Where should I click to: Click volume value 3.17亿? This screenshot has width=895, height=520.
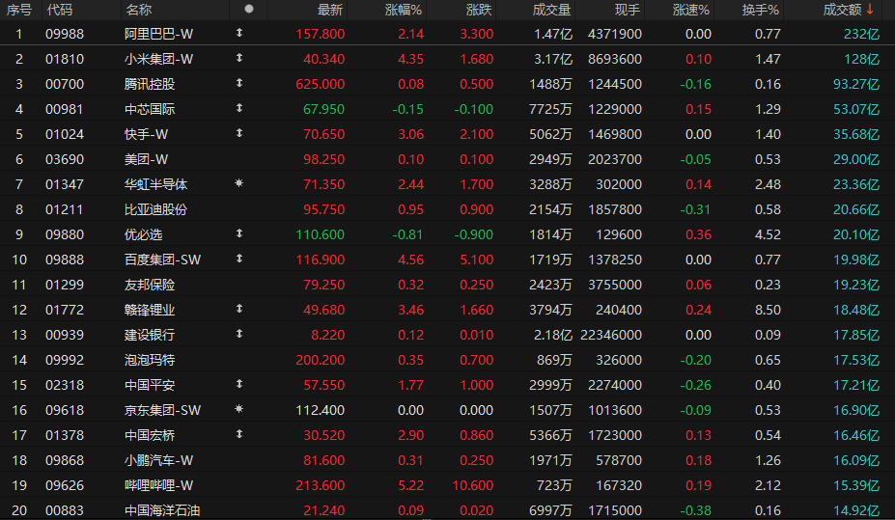[553, 59]
